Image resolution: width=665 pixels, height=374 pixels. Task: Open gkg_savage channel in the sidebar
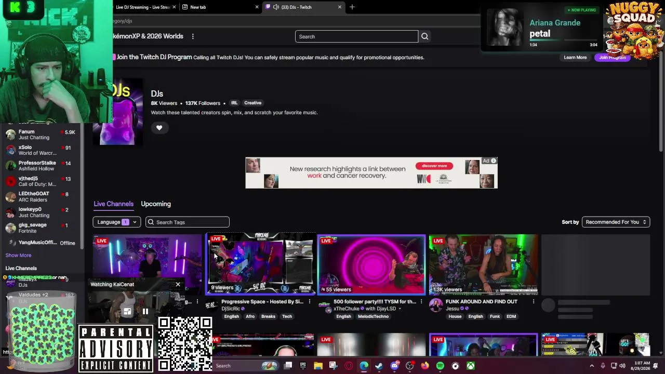[42, 228]
